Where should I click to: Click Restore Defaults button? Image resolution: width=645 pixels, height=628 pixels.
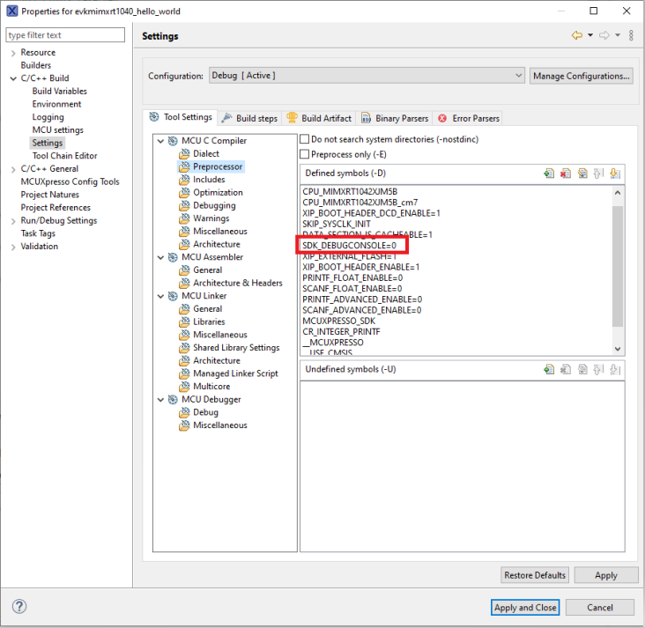tap(535, 575)
